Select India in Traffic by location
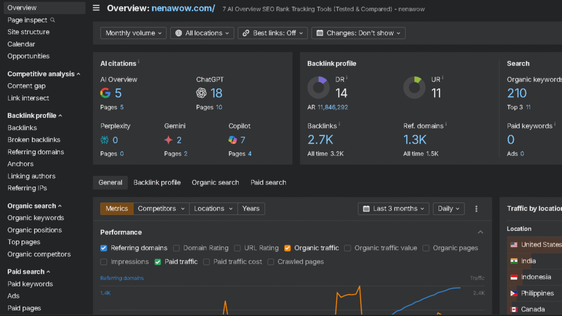This screenshot has width=562, height=316. point(529,261)
